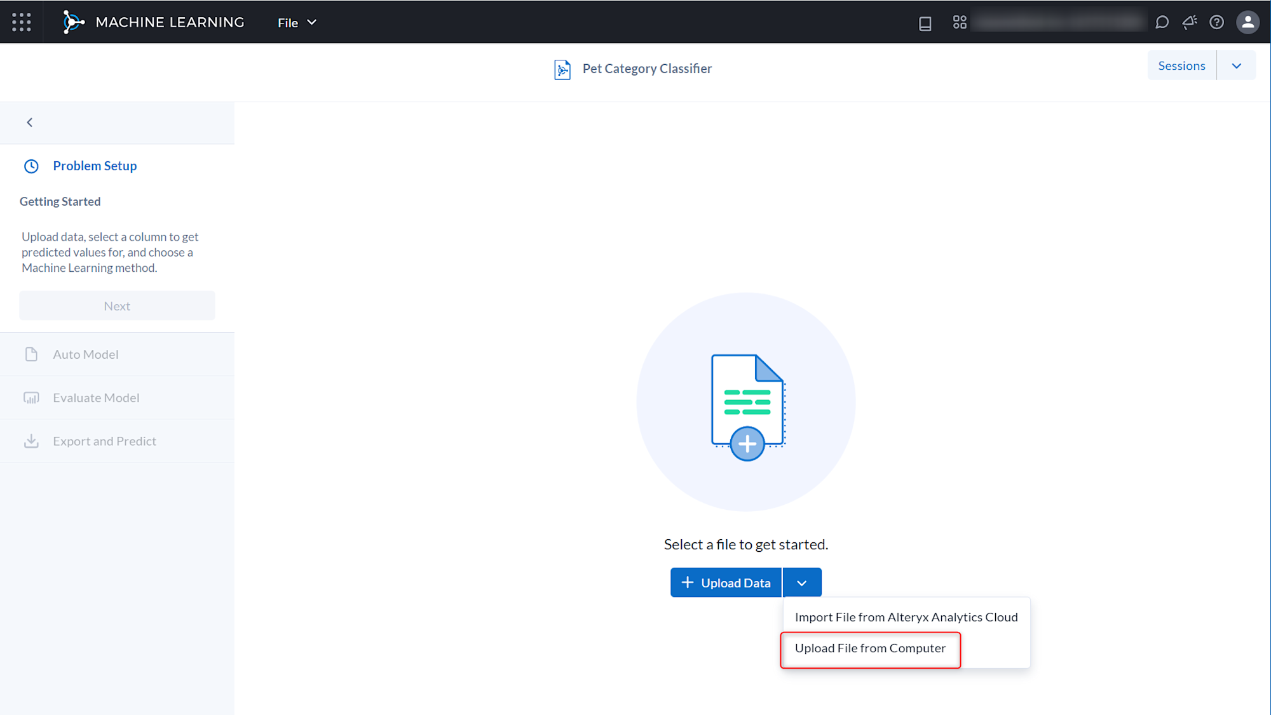This screenshot has height=715, width=1271.
Task: Click the Upload Data button
Action: [726, 583]
